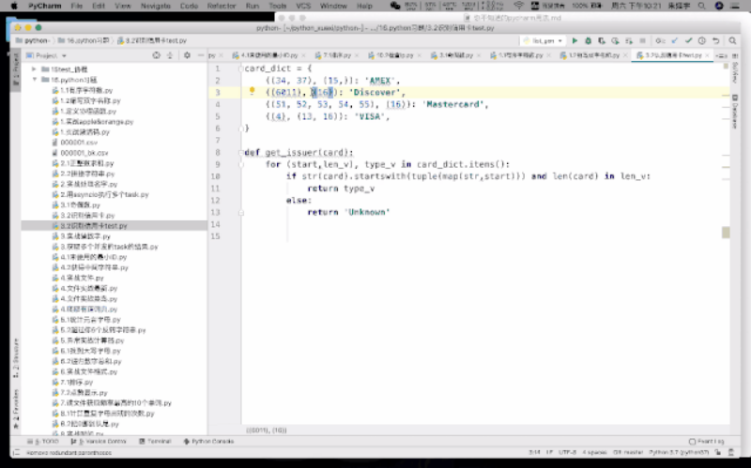Switch to the 7.1排序.py editor tab

click(333, 55)
